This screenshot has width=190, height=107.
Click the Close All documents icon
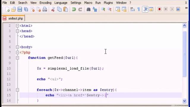39,9
